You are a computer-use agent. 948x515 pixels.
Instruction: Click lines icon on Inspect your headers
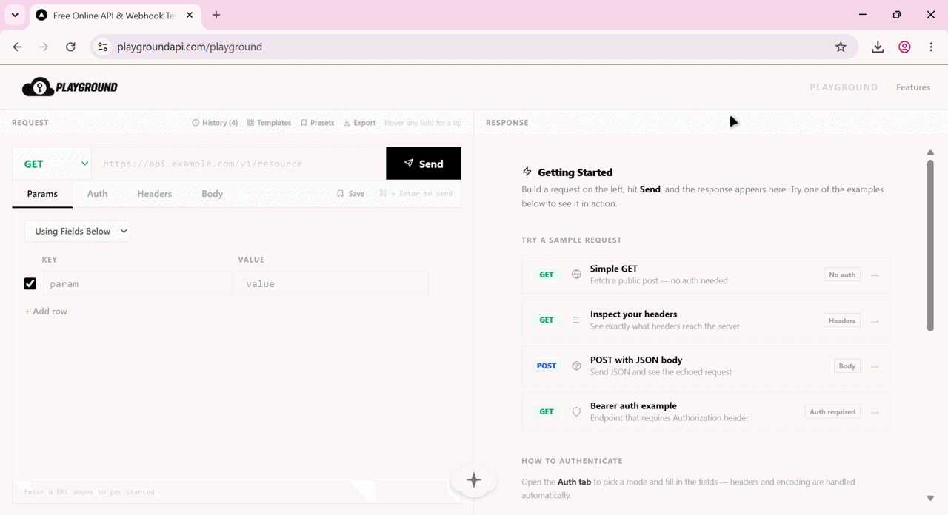[576, 320]
